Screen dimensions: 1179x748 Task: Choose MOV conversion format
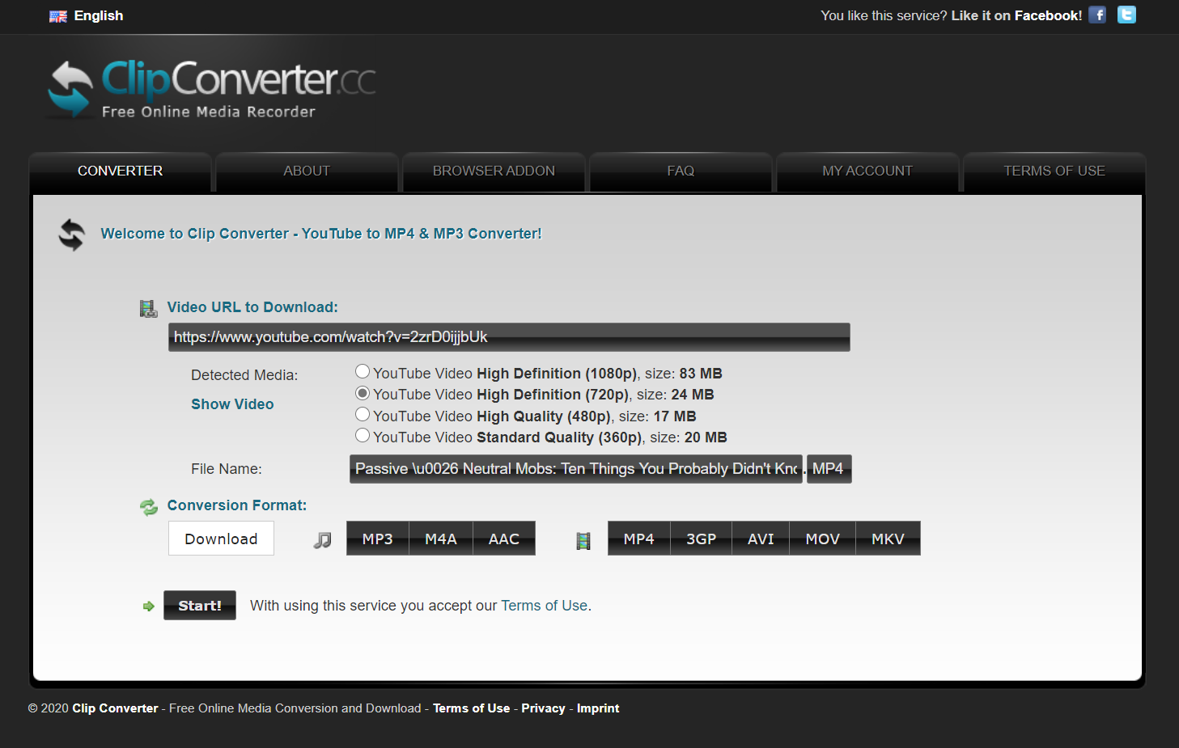[x=822, y=539]
